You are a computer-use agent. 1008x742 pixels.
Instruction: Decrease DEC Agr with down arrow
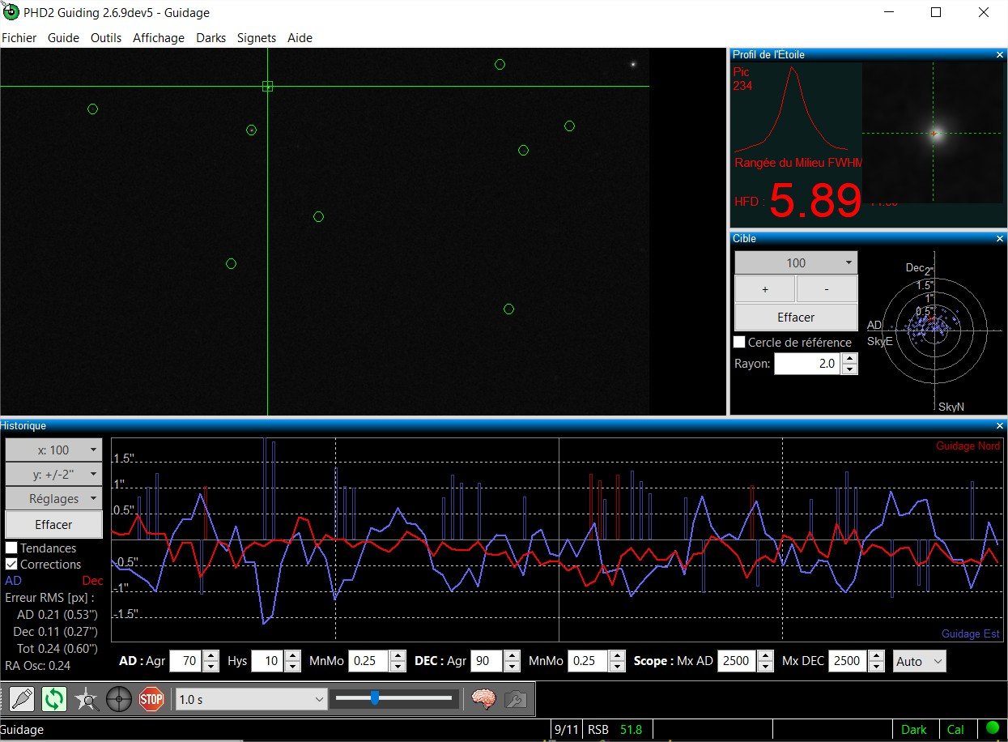512,667
